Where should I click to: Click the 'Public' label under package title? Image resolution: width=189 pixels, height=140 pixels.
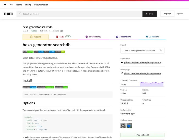(x=34, y=31)
